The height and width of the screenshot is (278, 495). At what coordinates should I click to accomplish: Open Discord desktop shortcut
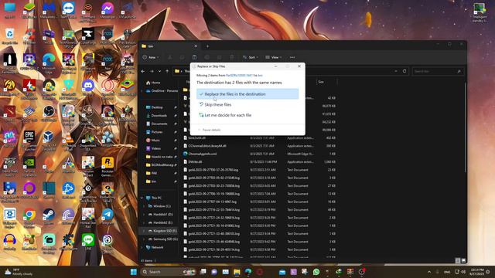tap(88, 87)
